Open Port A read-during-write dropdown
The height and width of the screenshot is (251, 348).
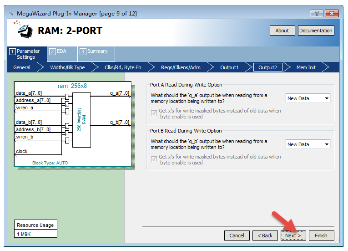click(x=308, y=98)
